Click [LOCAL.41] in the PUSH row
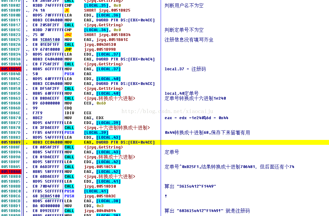The image size is (329, 216). pyautogui.click(x=96, y=191)
